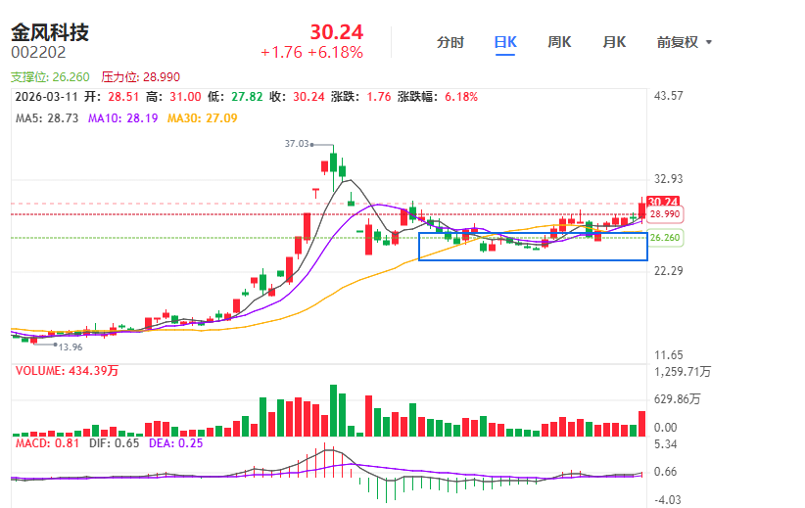Screen dimensions: 805x508
Task: Click the MA30: 27.09 indicator label
Action: (x=203, y=118)
